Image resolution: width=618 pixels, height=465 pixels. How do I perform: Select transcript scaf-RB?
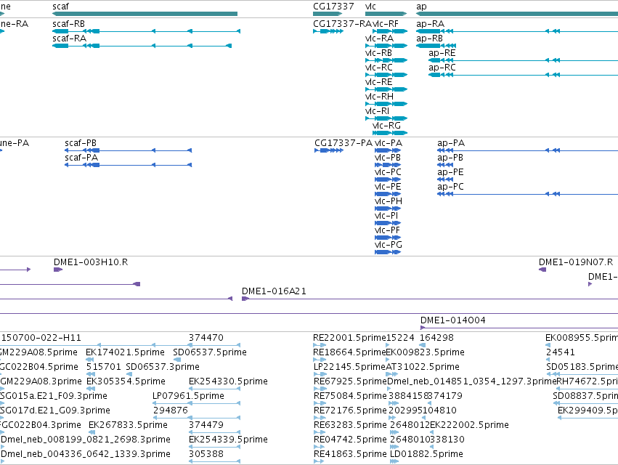[x=68, y=24]
